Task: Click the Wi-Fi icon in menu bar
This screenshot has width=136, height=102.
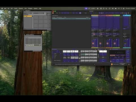Action: point(119,8)
